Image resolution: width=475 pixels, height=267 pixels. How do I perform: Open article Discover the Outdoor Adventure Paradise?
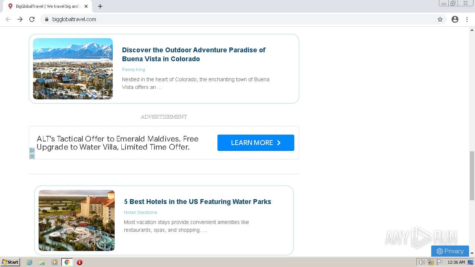point(194,55)
